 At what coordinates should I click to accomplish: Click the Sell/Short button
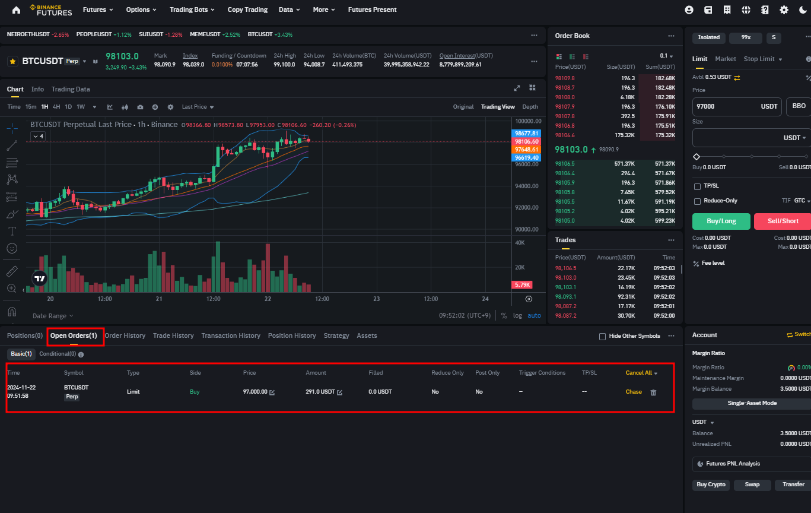tap(783, 221)
